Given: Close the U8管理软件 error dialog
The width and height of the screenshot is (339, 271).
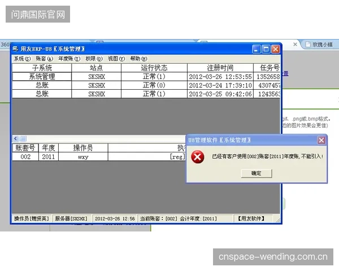Looking at the screenshot, I should [x=321, y=140].
